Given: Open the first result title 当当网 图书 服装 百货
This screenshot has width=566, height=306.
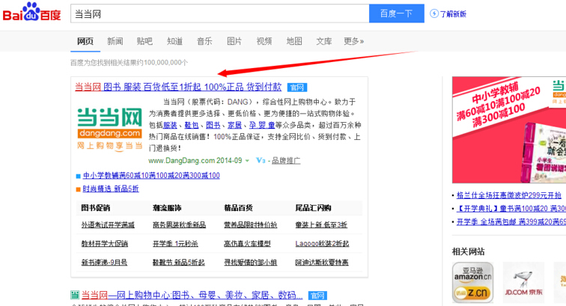Looking at the screenshot, I should click(x=178, y=87).
